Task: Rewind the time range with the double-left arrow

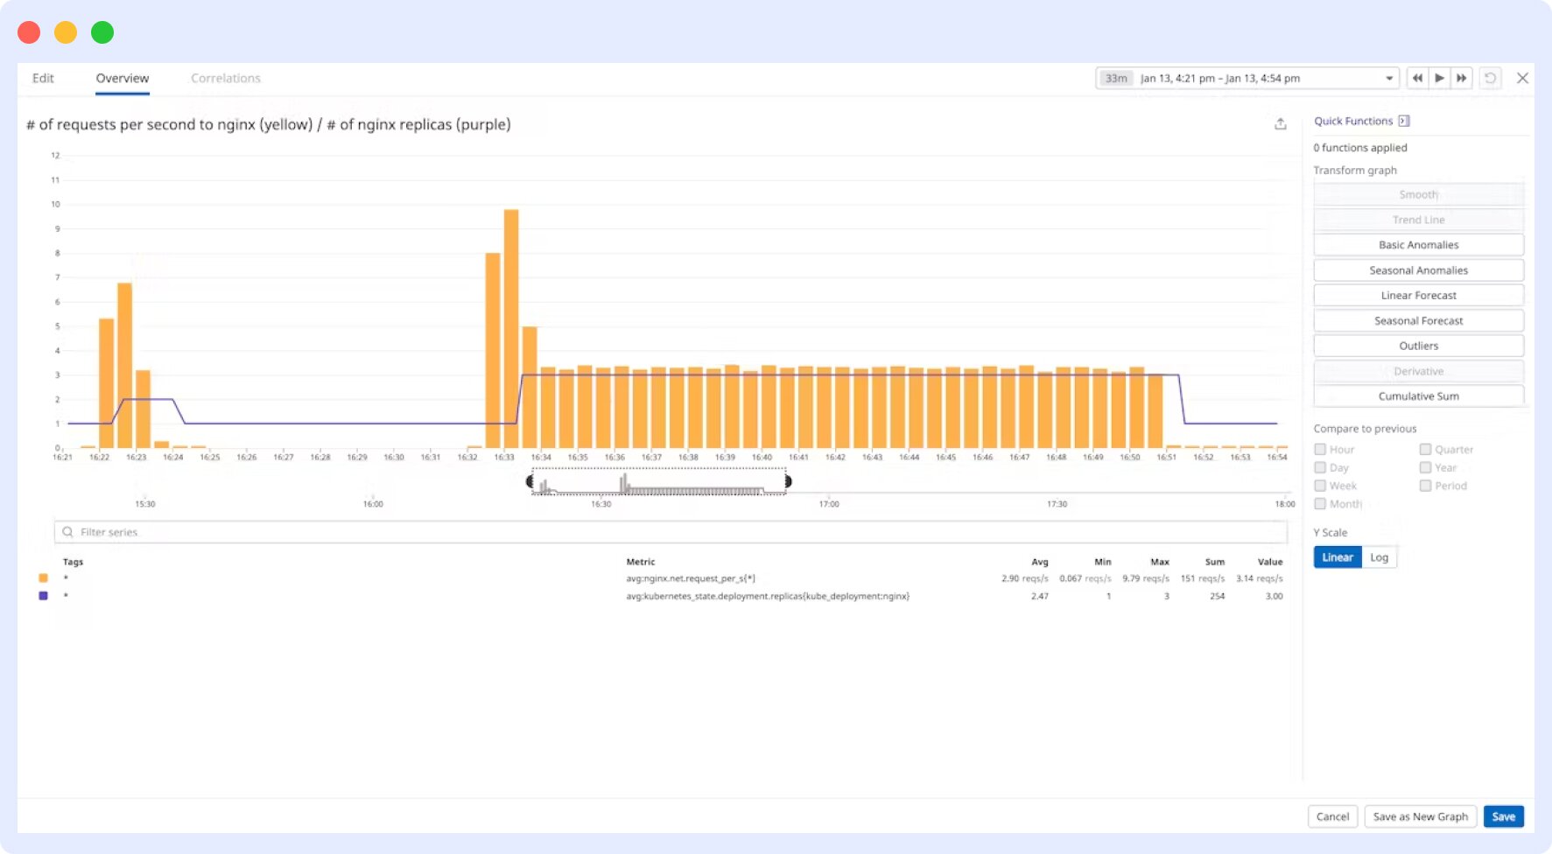Action: [x=1417, y=78]
